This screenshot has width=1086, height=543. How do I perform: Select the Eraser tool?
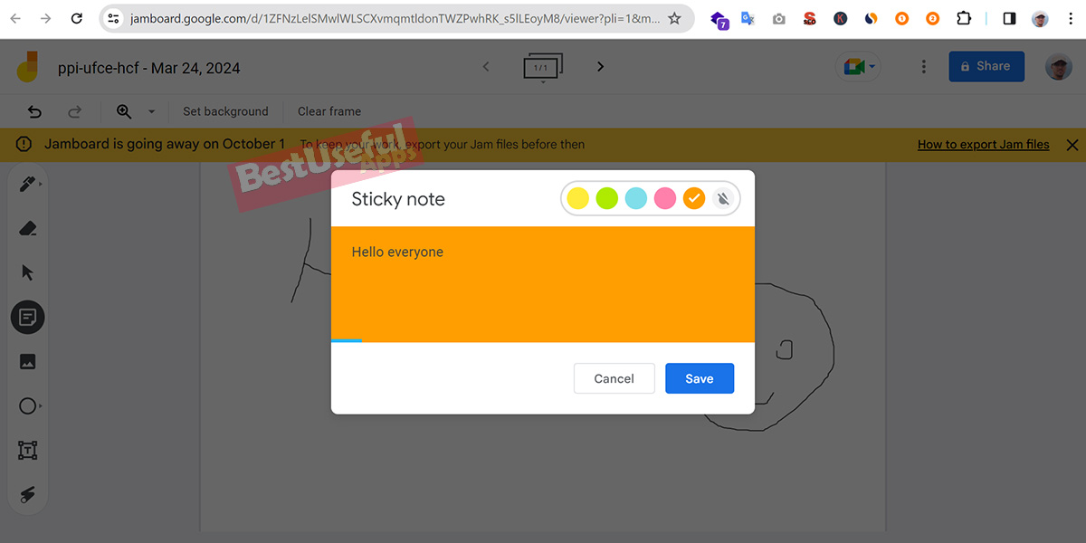[x=27, y=228]
